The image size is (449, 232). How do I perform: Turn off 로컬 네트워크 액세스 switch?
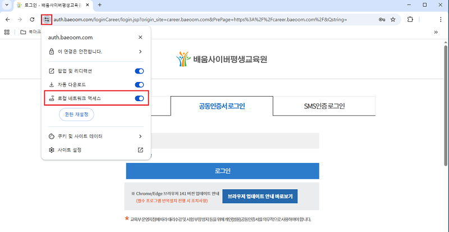[139, 99]
